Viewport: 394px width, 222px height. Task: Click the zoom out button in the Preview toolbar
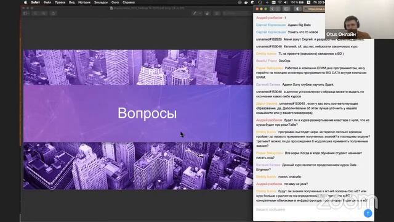36,13
